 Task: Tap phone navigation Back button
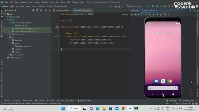coord(153,94)
